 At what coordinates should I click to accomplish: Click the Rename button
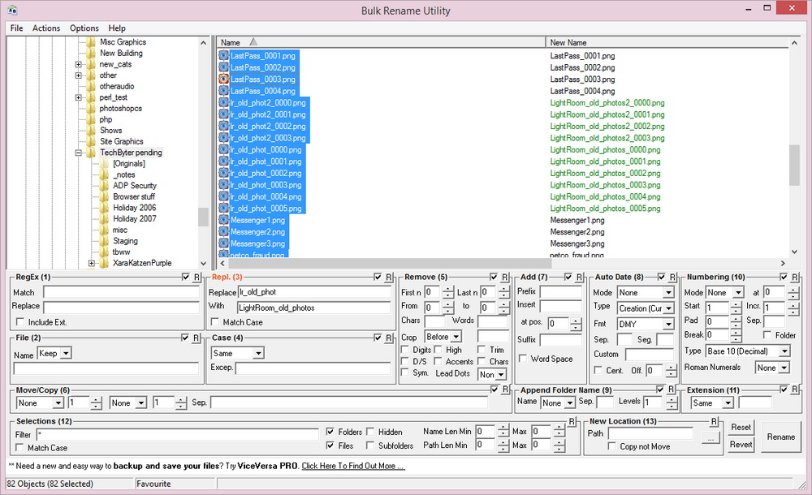pyautogui.click(x=781, y=437)
